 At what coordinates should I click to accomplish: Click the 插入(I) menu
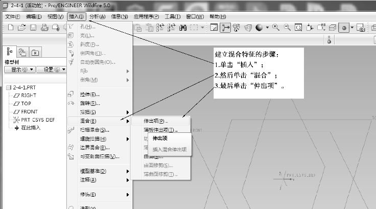(x=77, y=16)
